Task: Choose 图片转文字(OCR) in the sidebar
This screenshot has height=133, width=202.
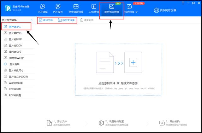Action: [x=18, y=77]
